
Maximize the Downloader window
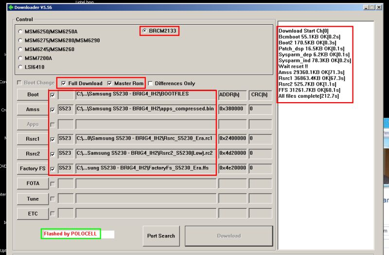tap(372, 7)
